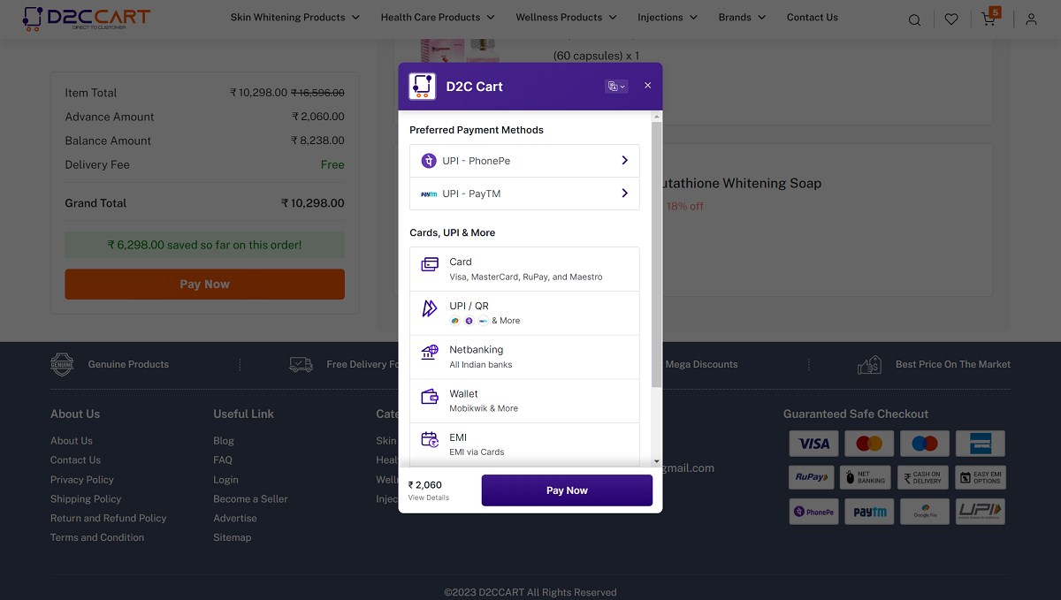Click the Wallet icon in payment list

click(430, 396)
